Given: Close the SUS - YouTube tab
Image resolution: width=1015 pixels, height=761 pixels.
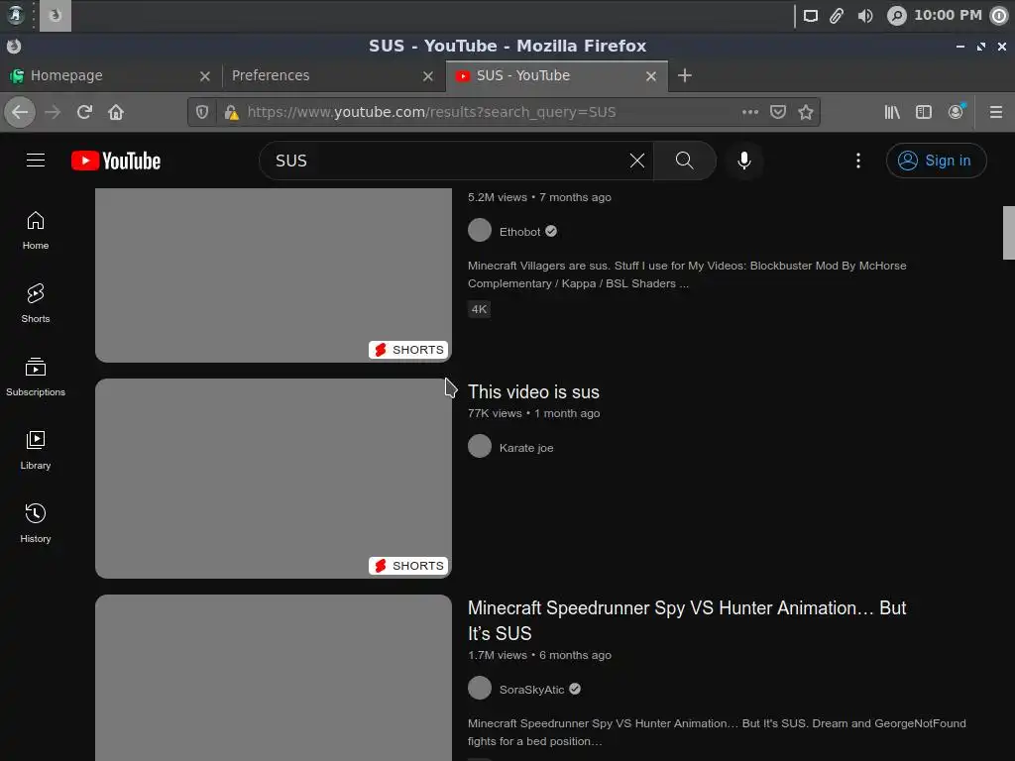Looking at the screenshot, I should click(651, 76).
